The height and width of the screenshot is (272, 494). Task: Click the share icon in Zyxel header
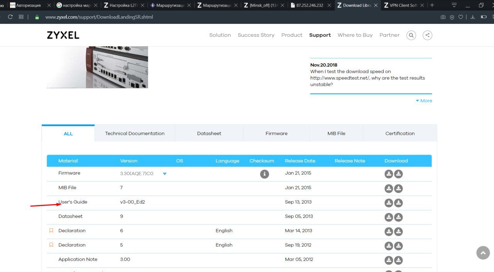[x=427, y=35]
